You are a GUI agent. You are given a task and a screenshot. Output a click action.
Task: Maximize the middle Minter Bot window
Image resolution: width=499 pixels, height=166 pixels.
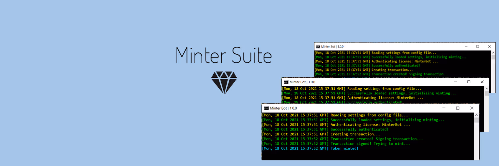tap(469, 82)
